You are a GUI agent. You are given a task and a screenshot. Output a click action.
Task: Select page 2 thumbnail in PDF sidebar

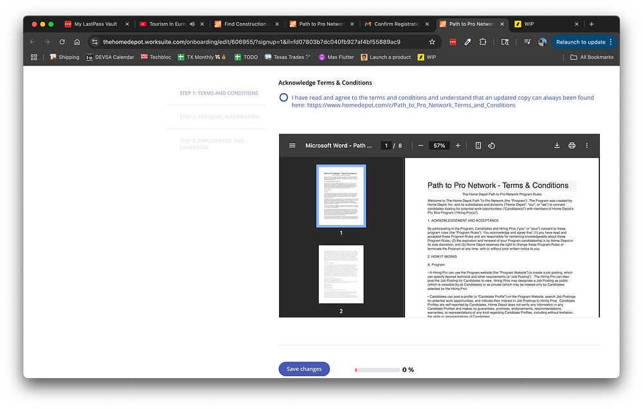[x=341, y=274]
